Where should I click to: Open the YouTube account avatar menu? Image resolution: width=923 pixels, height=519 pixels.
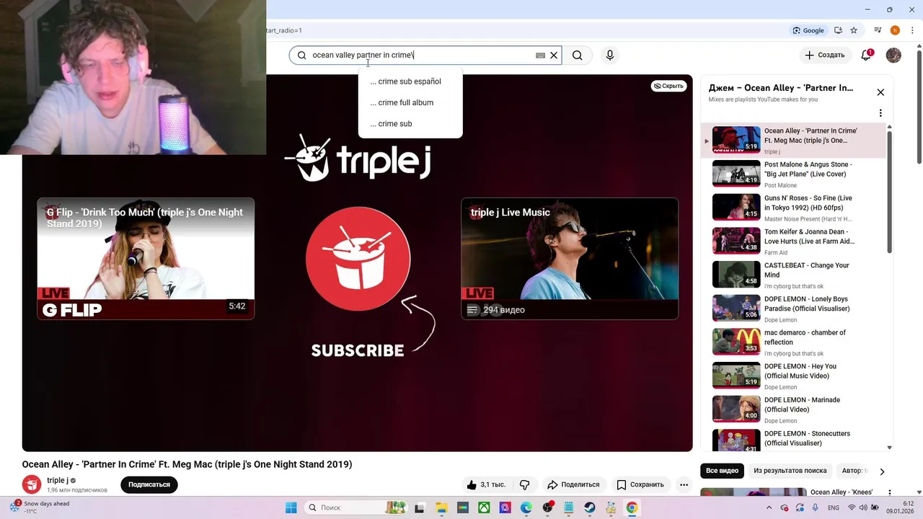tap(893, 55)
